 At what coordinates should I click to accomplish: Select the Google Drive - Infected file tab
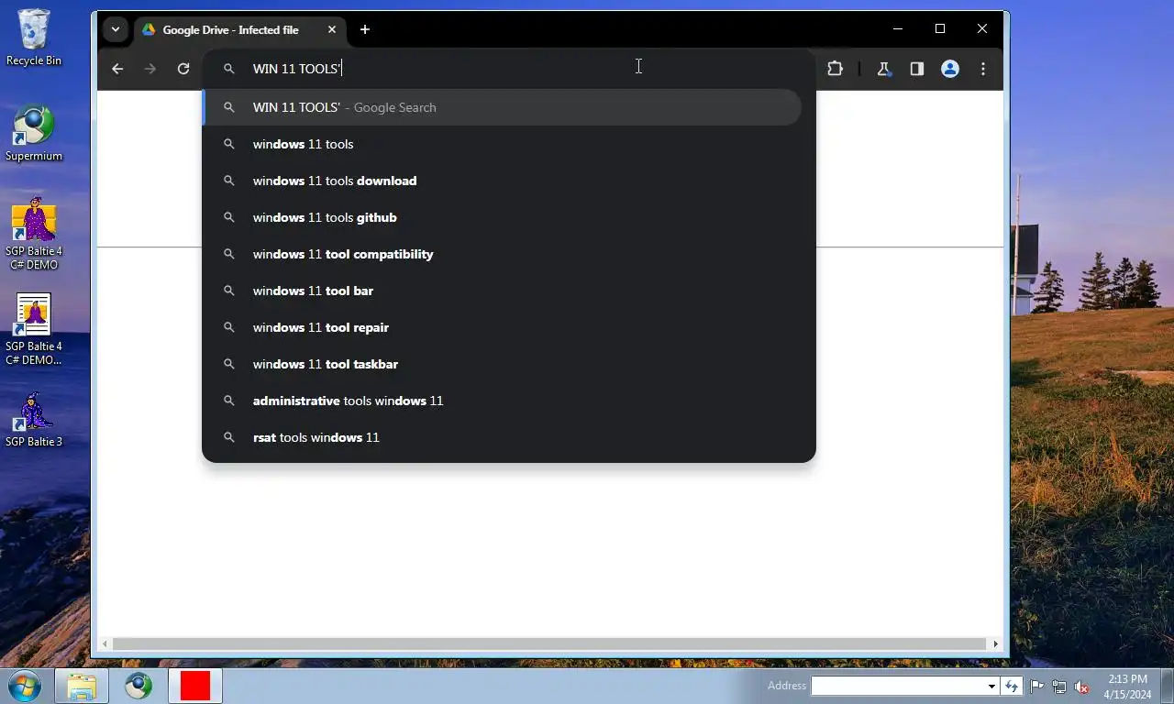click(x=240, y=29)
